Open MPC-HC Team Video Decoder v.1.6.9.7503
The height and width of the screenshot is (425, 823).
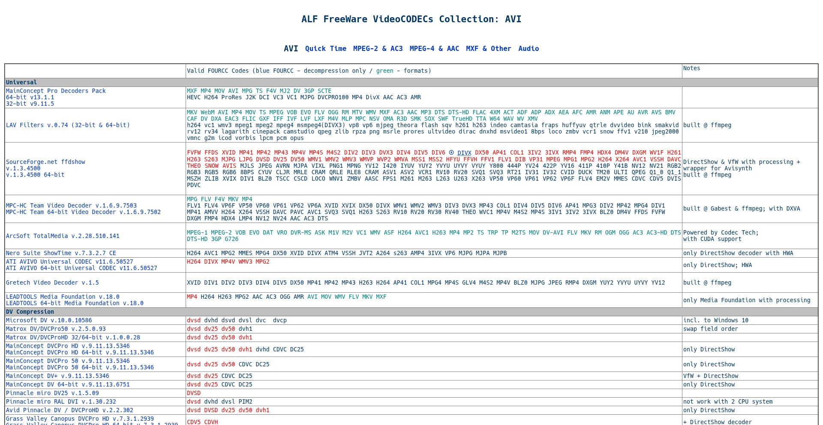(x=71, y=205)
